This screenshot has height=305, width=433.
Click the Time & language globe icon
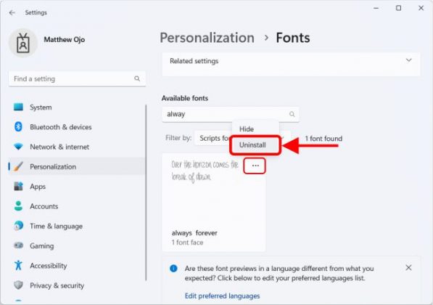coord(19,226)
